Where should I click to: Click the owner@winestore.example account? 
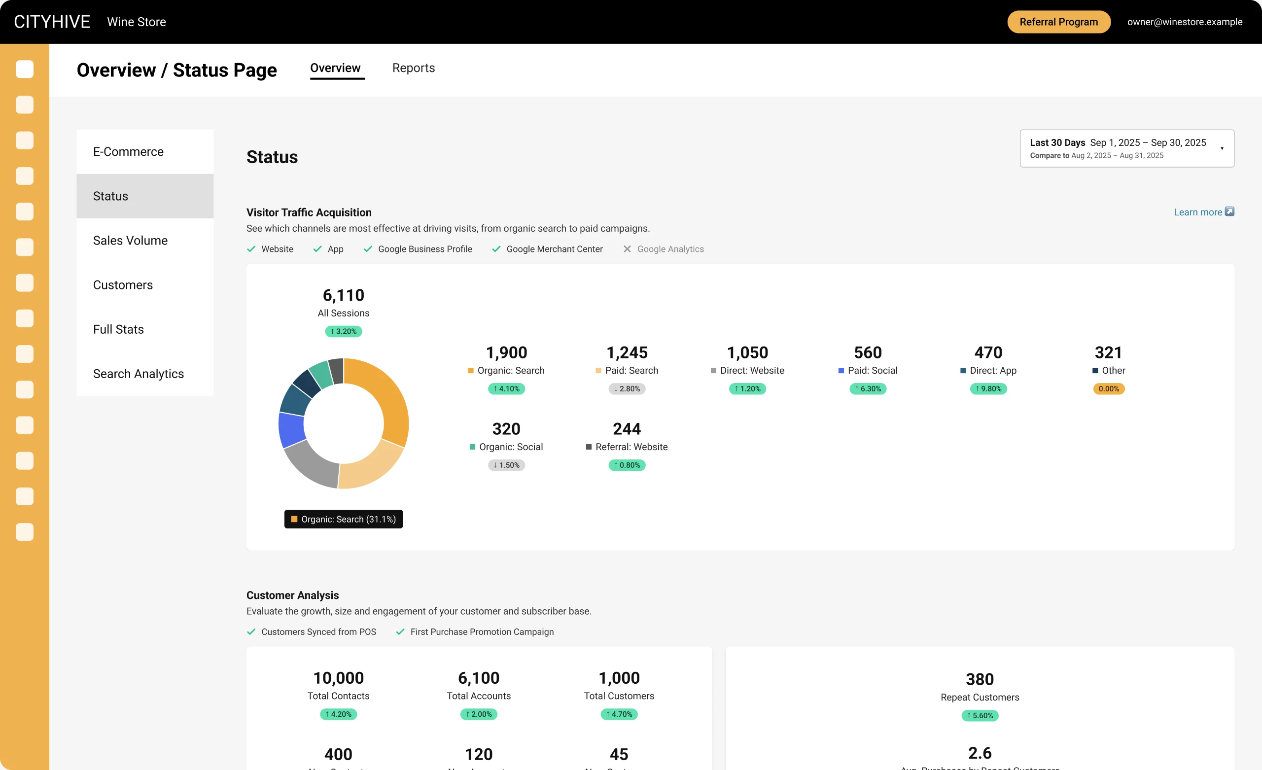pos(1185,22)
